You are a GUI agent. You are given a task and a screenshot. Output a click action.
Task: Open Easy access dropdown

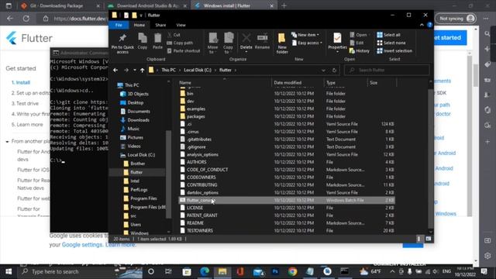point(307,43)
